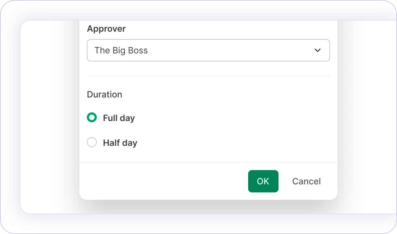Click the dimmed panel right of dialog
Image resolution: width=397 pixels, height=234 pixels.
point(366,118)
